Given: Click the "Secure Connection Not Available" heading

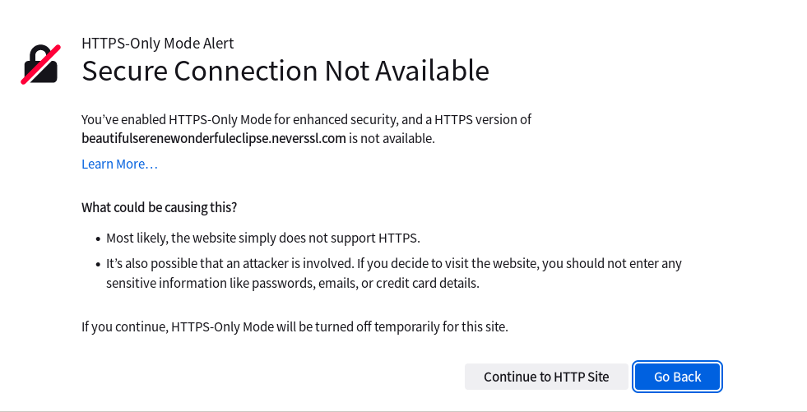Looking at the screenshot, I should 285,72.
